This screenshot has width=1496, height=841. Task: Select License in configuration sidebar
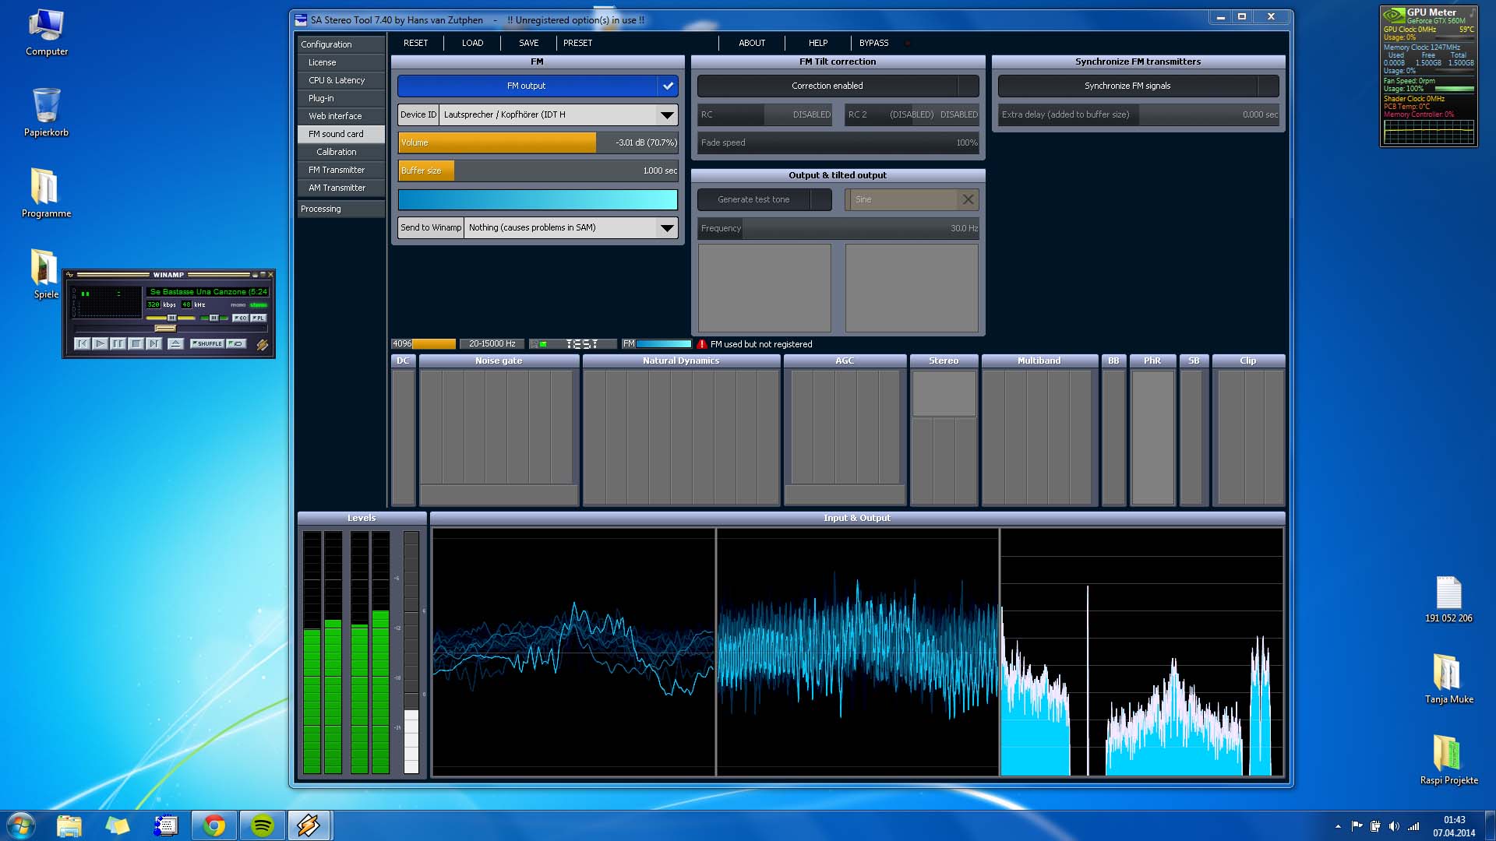[341, 62]
